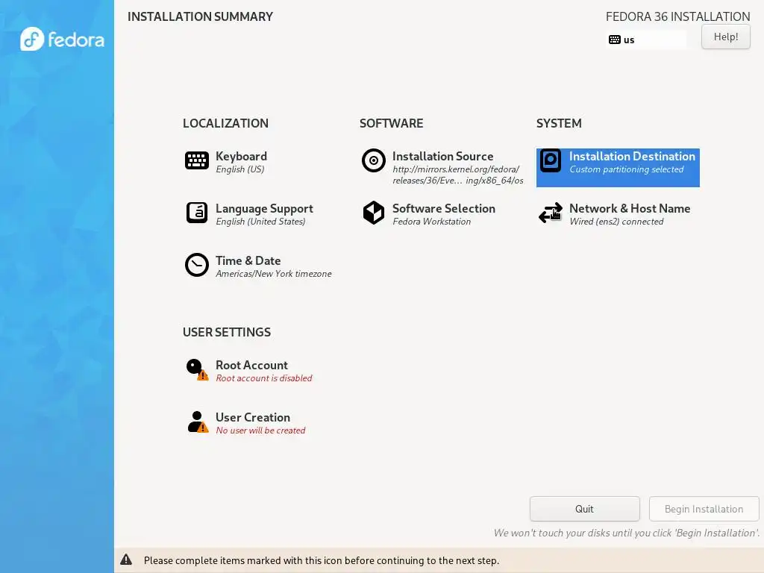Screen dimensions: 764x573
Task: Click the Software Selection package icon
Action: pos(374,213)
